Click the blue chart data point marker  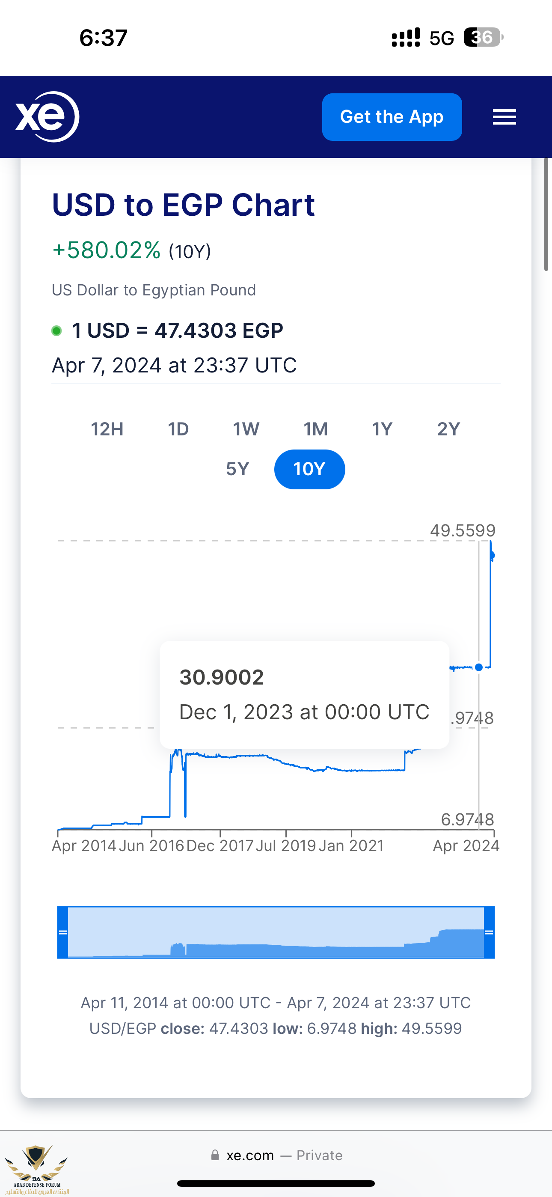coord(478,667)
